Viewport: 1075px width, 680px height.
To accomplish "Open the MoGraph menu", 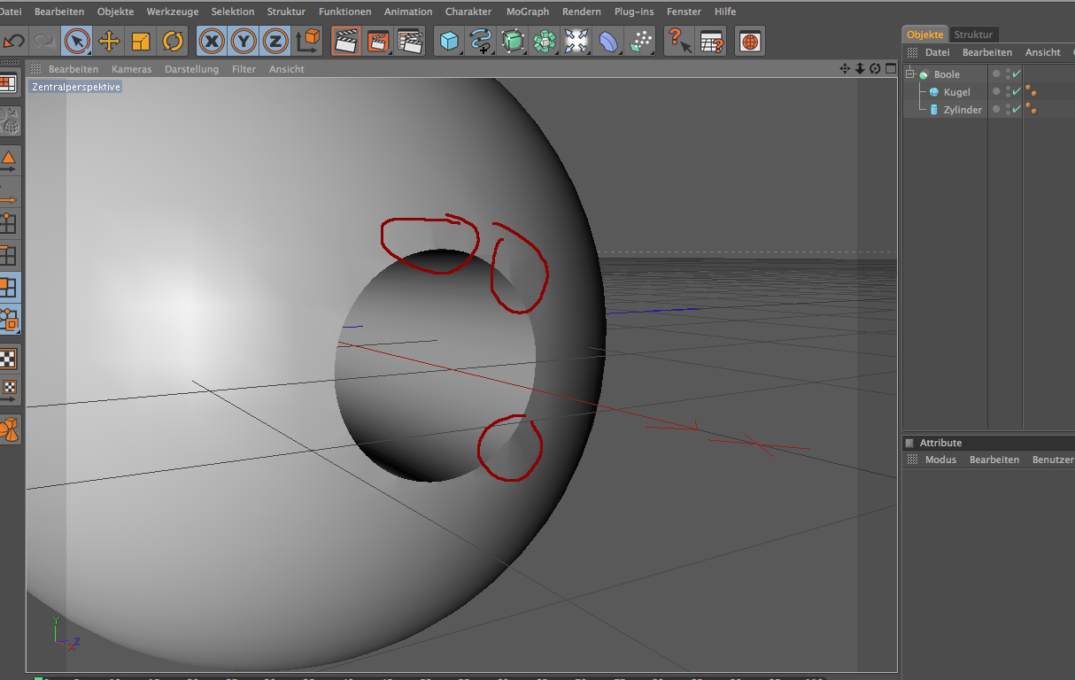I will 528,12.
